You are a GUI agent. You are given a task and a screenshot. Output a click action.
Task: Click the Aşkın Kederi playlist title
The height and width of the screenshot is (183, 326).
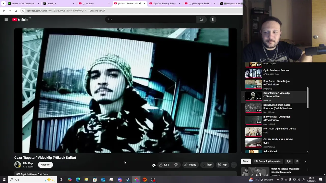[270, 151]
